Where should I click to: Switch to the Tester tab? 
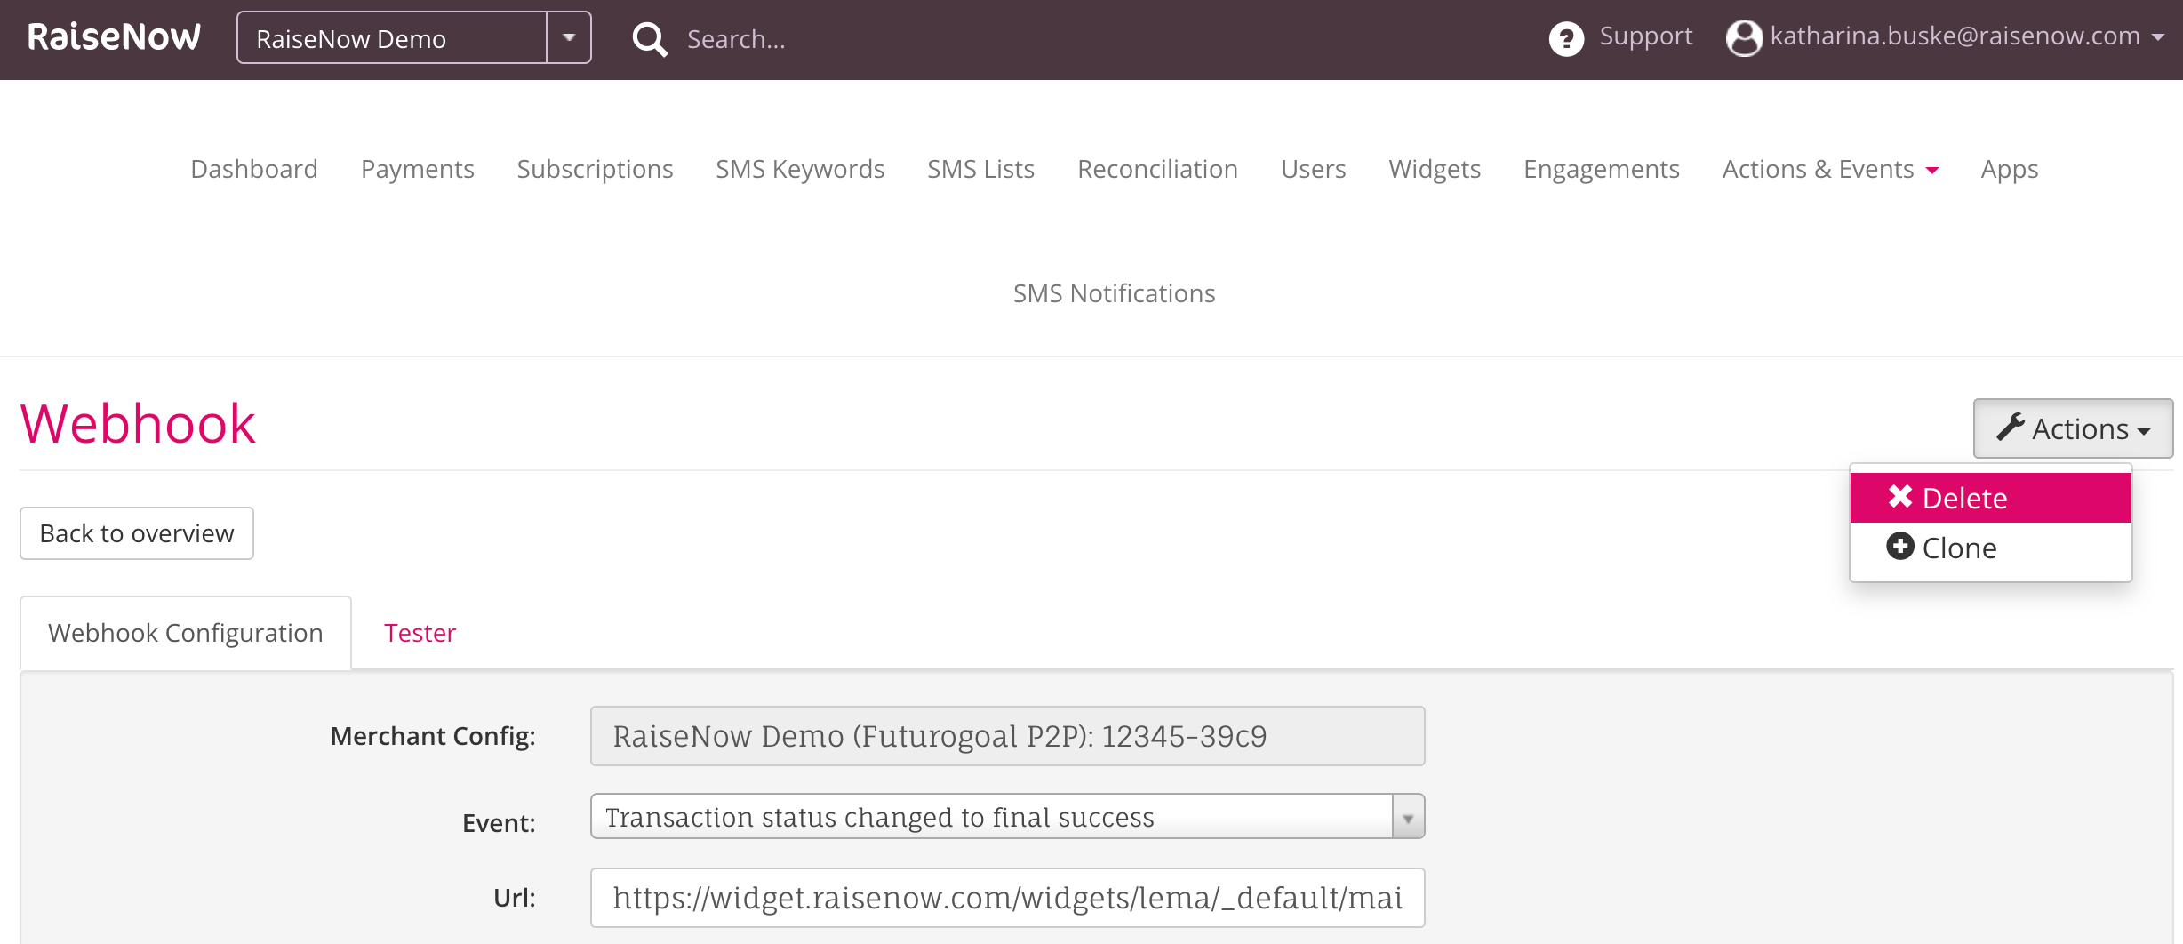[420, 633]
